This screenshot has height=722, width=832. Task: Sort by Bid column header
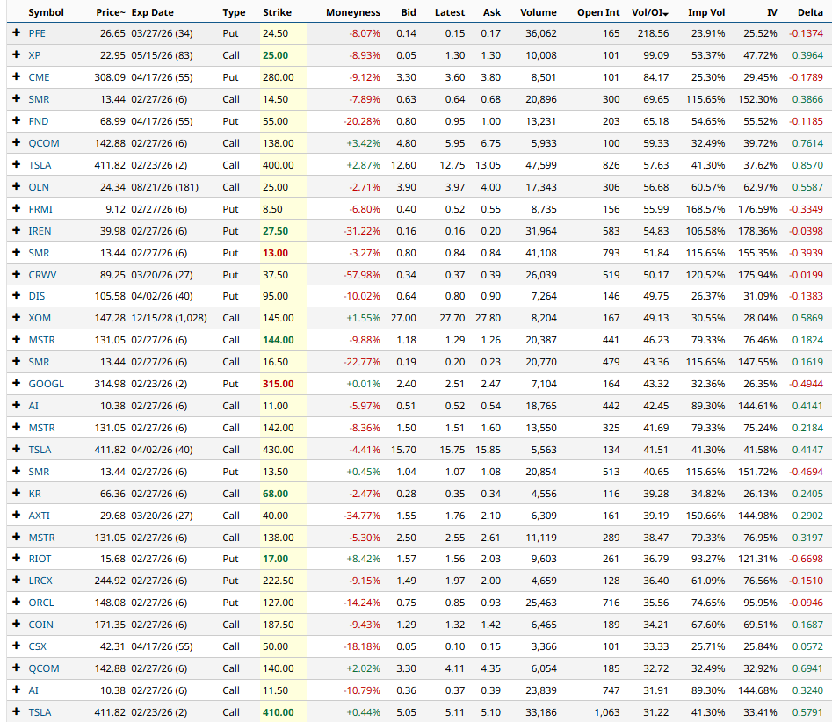click(x=409, y=12)
